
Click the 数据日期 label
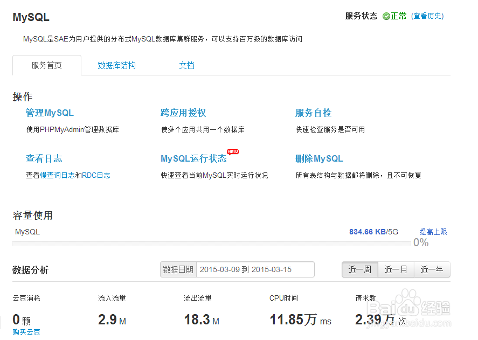pos(178,269)
